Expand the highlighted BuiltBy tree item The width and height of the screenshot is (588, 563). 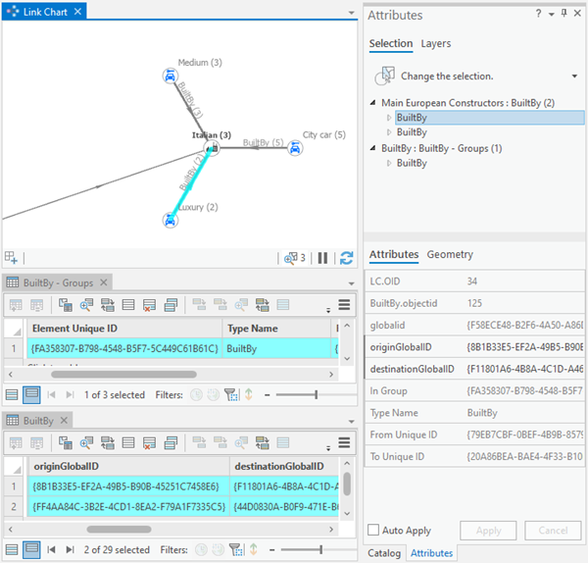pyautogui.click(x=389, y=118)
